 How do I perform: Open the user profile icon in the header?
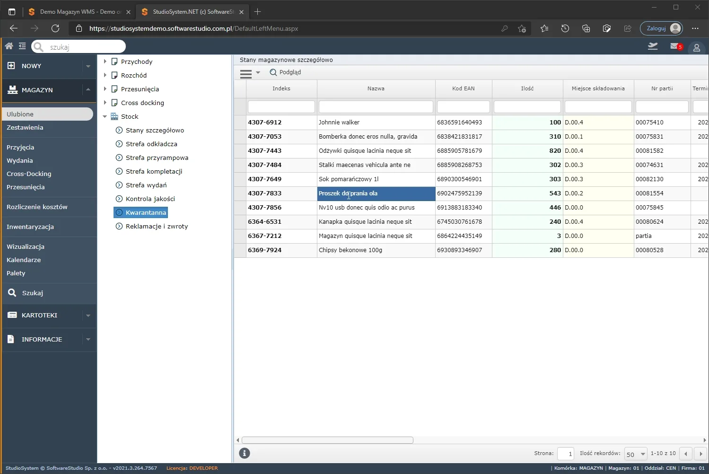tap(697, 47)
